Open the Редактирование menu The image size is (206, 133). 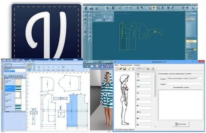click(x=126, y=65)
